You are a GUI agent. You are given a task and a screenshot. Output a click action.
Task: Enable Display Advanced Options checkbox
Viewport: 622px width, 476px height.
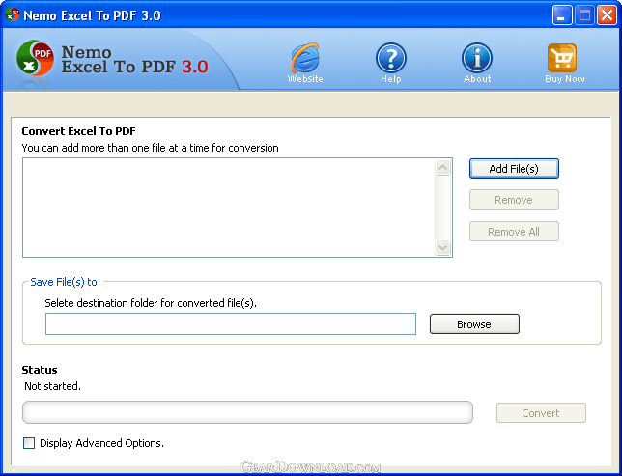coord(29,443)
